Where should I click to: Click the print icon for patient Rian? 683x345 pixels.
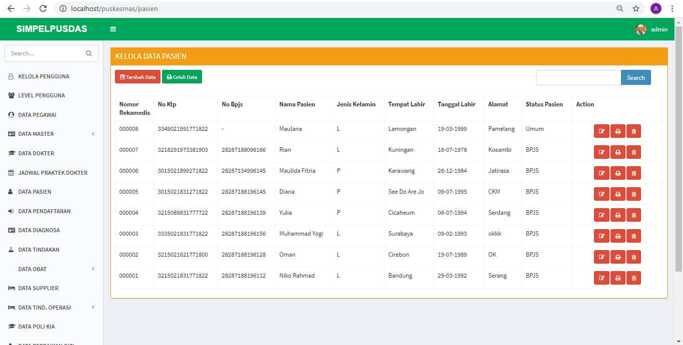[618, 152]
